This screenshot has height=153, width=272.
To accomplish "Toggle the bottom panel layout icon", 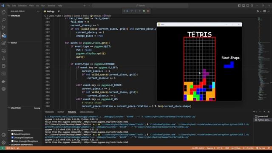I will point(244,6).
